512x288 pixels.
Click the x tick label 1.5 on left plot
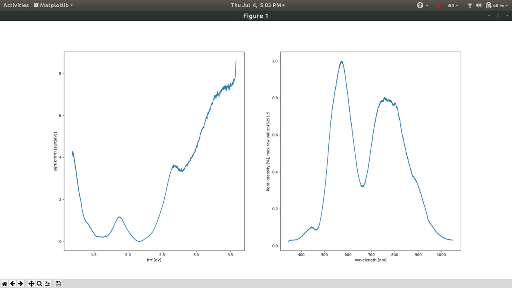click(94, 254)
